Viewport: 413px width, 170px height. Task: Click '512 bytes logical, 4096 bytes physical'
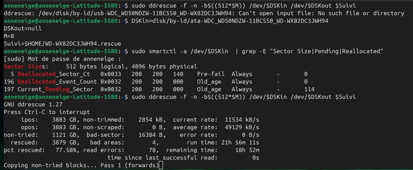click(132, 66)
